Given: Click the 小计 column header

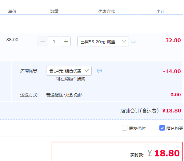Looking at the screenshot, I should click(x=160, y=11).
